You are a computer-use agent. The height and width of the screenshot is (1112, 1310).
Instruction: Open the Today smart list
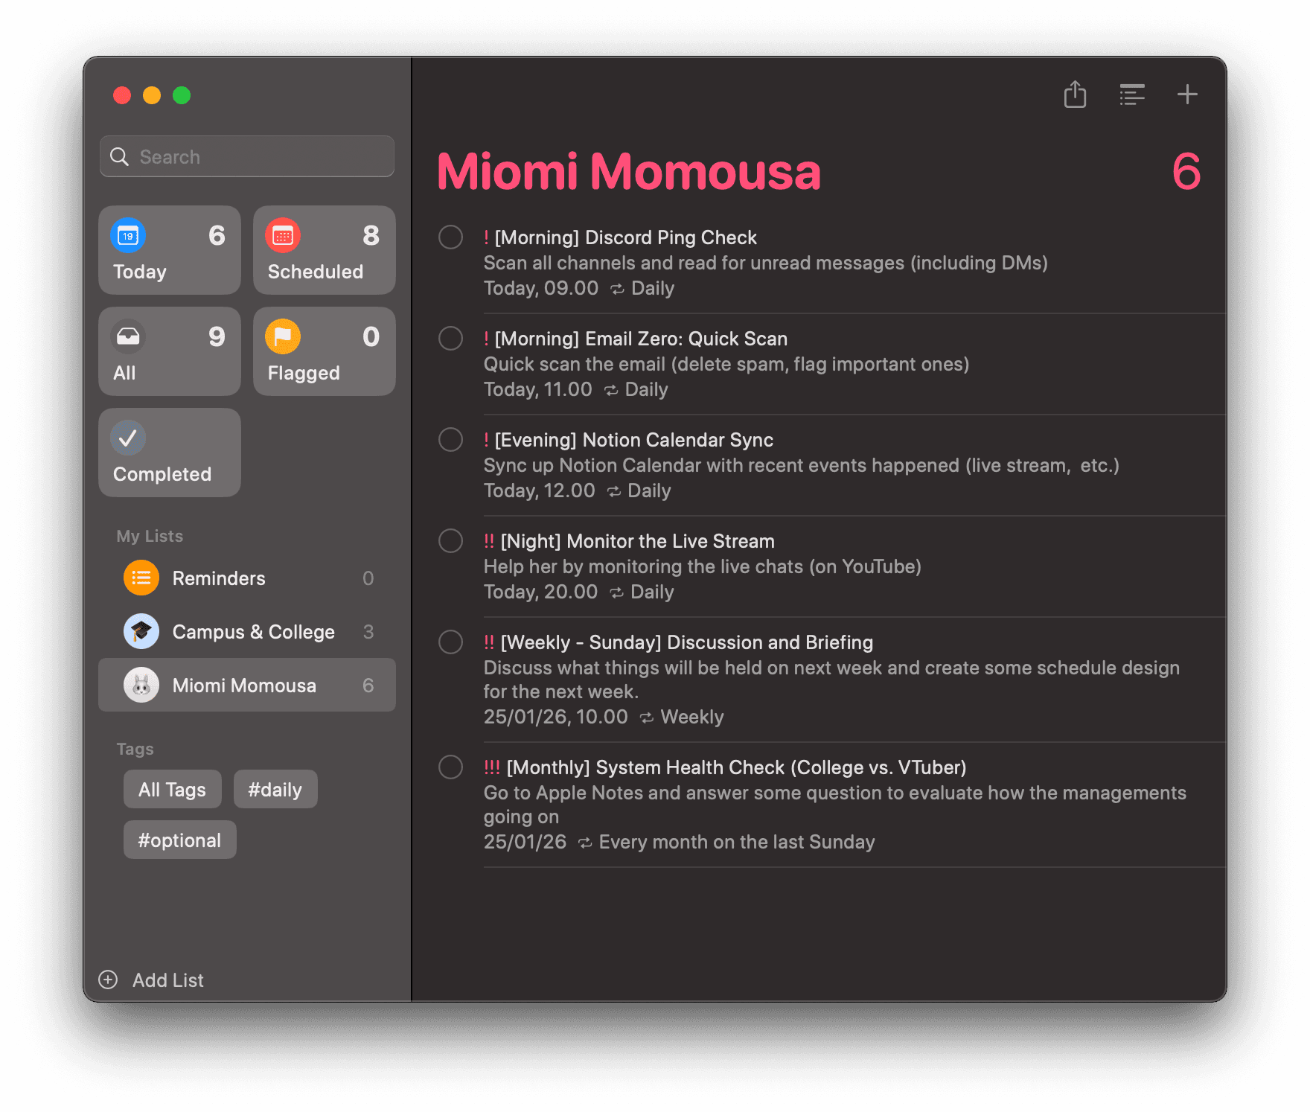(x=170, y=250)
